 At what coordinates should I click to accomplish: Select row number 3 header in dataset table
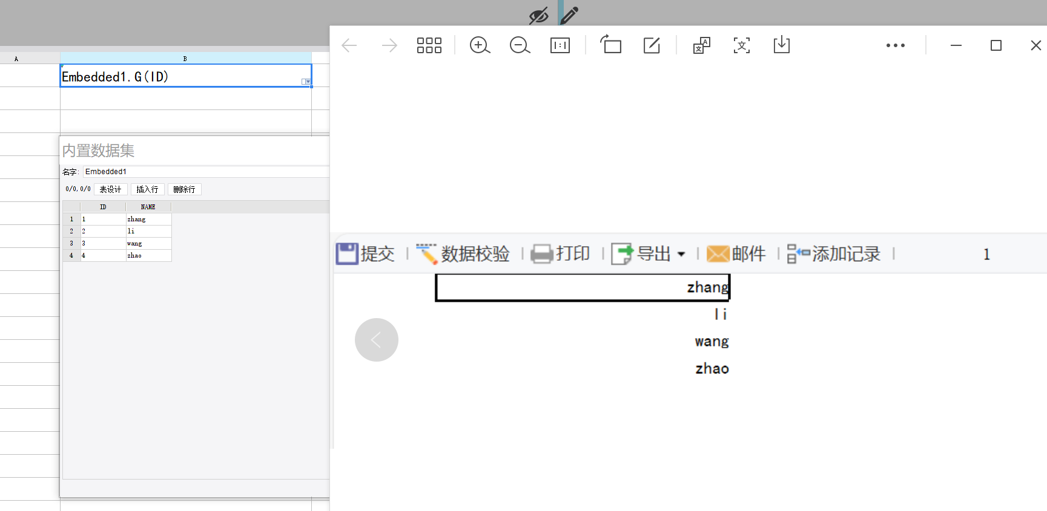click(71, 243)
